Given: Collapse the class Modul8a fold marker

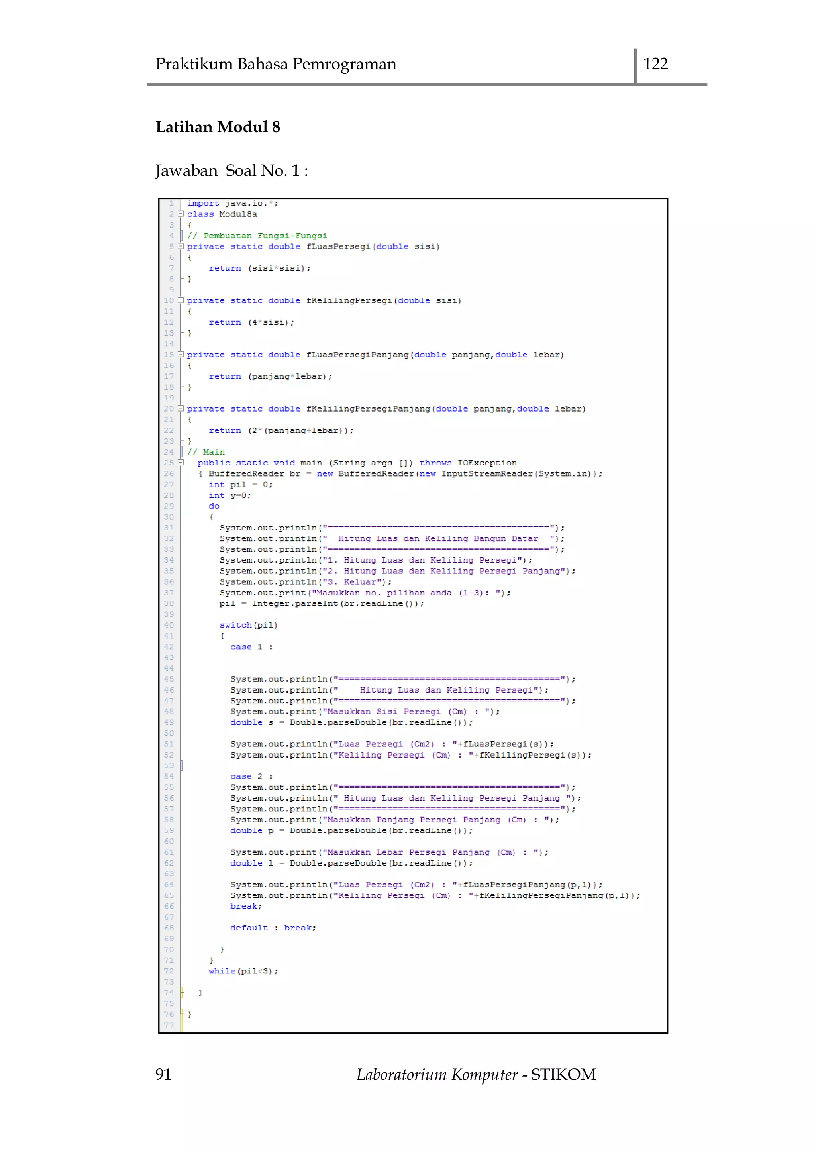Looking at the screenshot, I should [x=180, y=214].
